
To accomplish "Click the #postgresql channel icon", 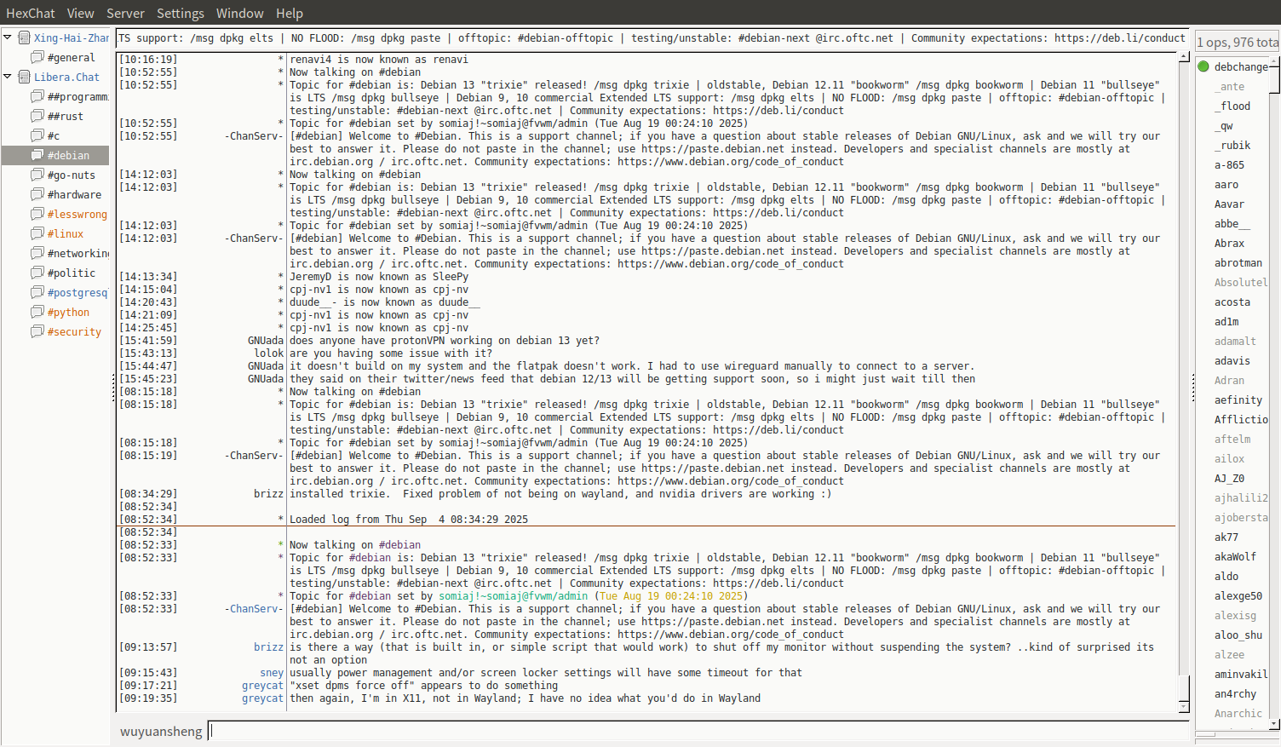I will 37,292.
